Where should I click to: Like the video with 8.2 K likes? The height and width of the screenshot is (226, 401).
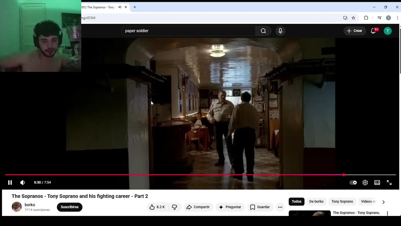157,207
